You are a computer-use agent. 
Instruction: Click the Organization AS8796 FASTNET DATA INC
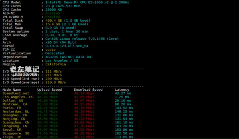click(x=69, y=57)
